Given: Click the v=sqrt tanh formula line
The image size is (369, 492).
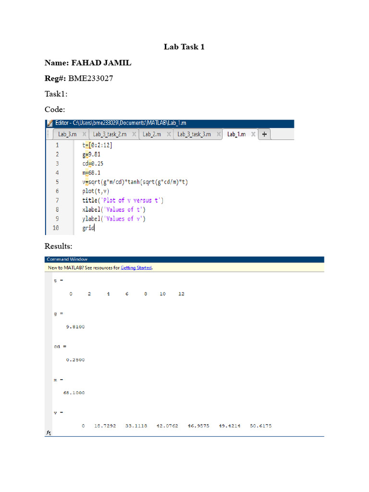Looking at the screenshot, I should pos(135,182).
